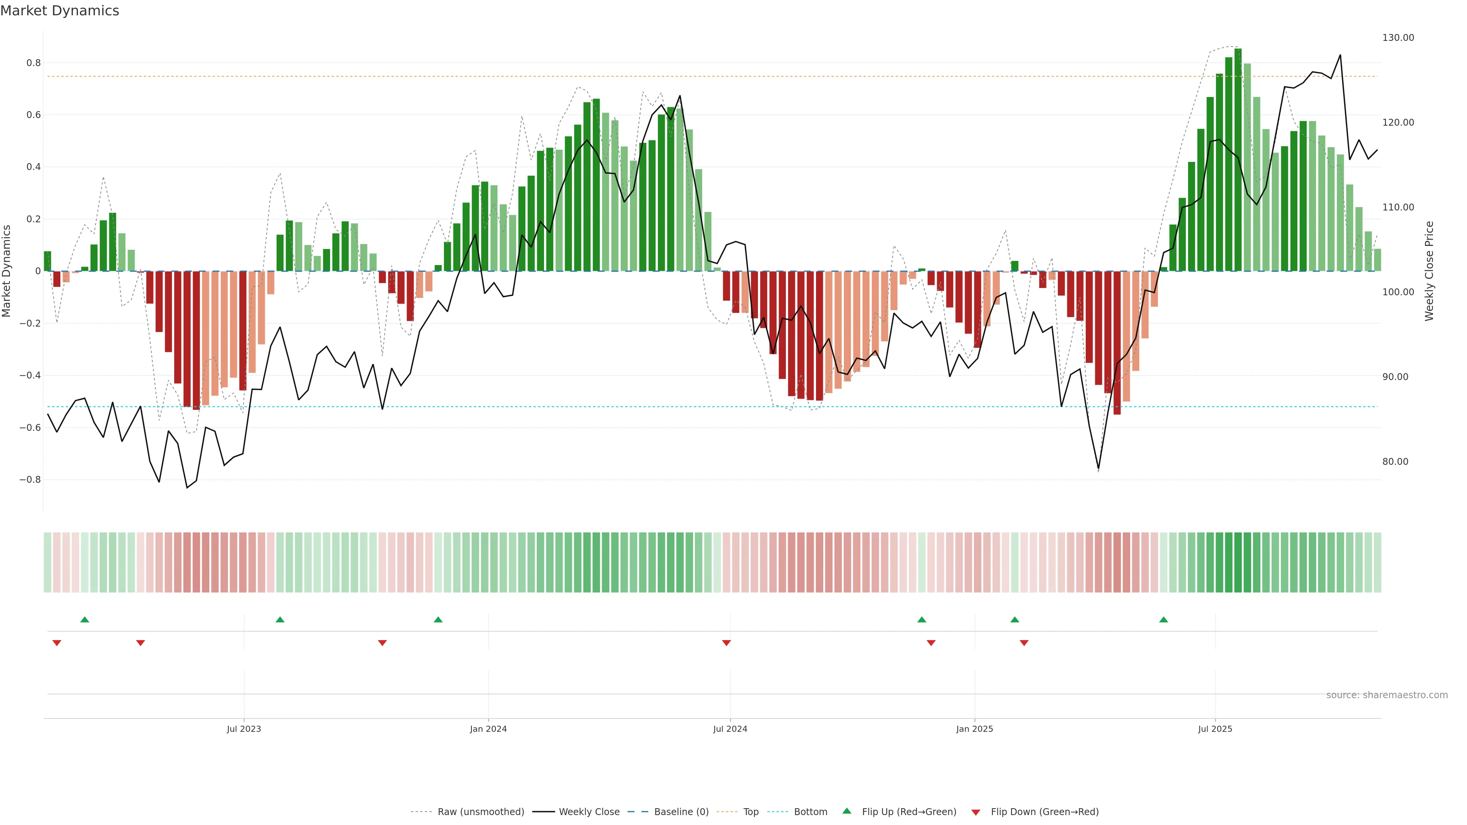
Task: Click the leftmost Flip Down red triangle marker
Action: pyautogui.click(x=57, y=643)
